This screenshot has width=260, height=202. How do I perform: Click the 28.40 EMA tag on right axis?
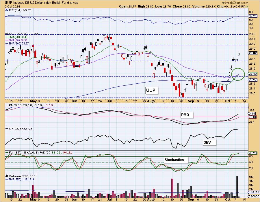[253, 74]
